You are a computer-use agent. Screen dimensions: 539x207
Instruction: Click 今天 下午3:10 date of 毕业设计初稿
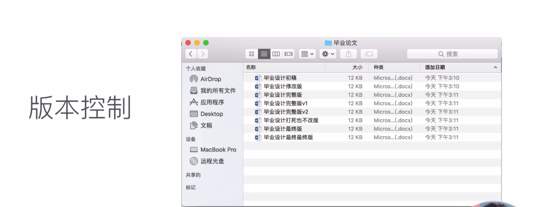442,78
